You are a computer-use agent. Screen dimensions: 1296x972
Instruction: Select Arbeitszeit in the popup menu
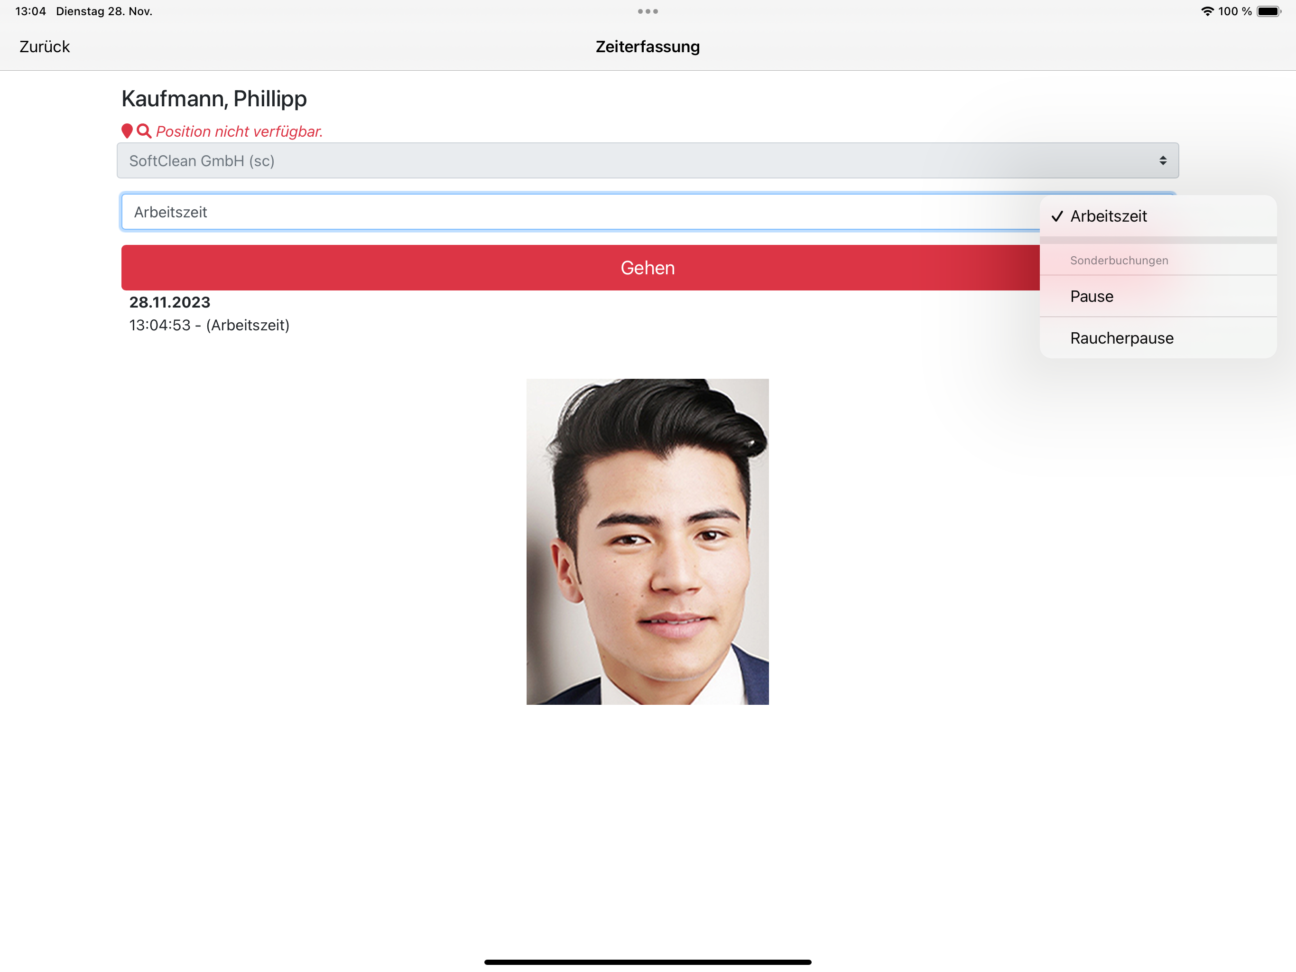coord(1158,216)
